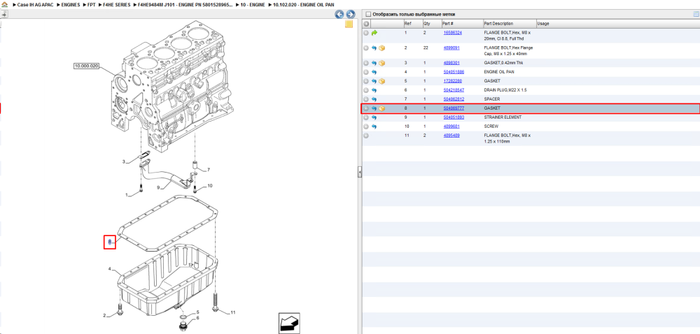The width and height of the screenshot is (700, 334).
Task: Toggle selection circle for DRAIN PLUG row
Action: pos(366,90)
